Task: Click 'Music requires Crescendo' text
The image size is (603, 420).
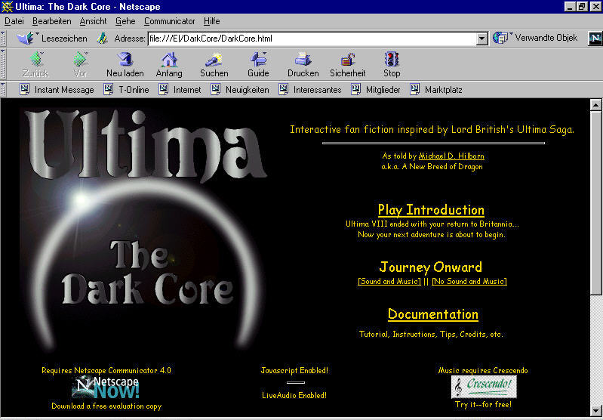Action: [483, 370]
